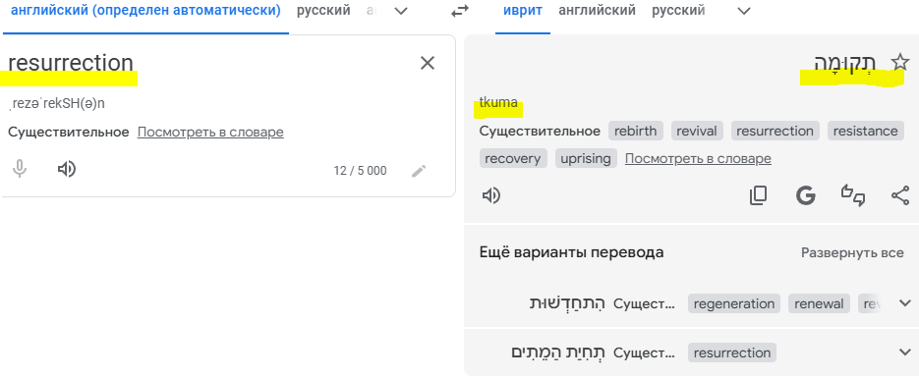Listen to Hebrew translation audio
This screenshot has height=379, width=919.
pos(490,195)
